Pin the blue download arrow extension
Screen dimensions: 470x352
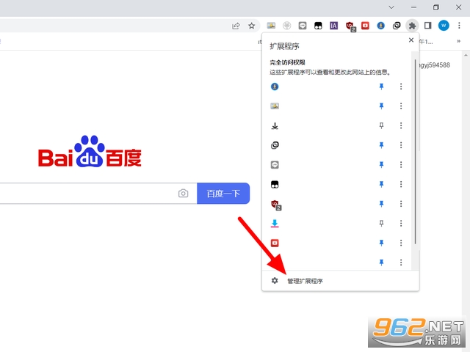point(381,223)
